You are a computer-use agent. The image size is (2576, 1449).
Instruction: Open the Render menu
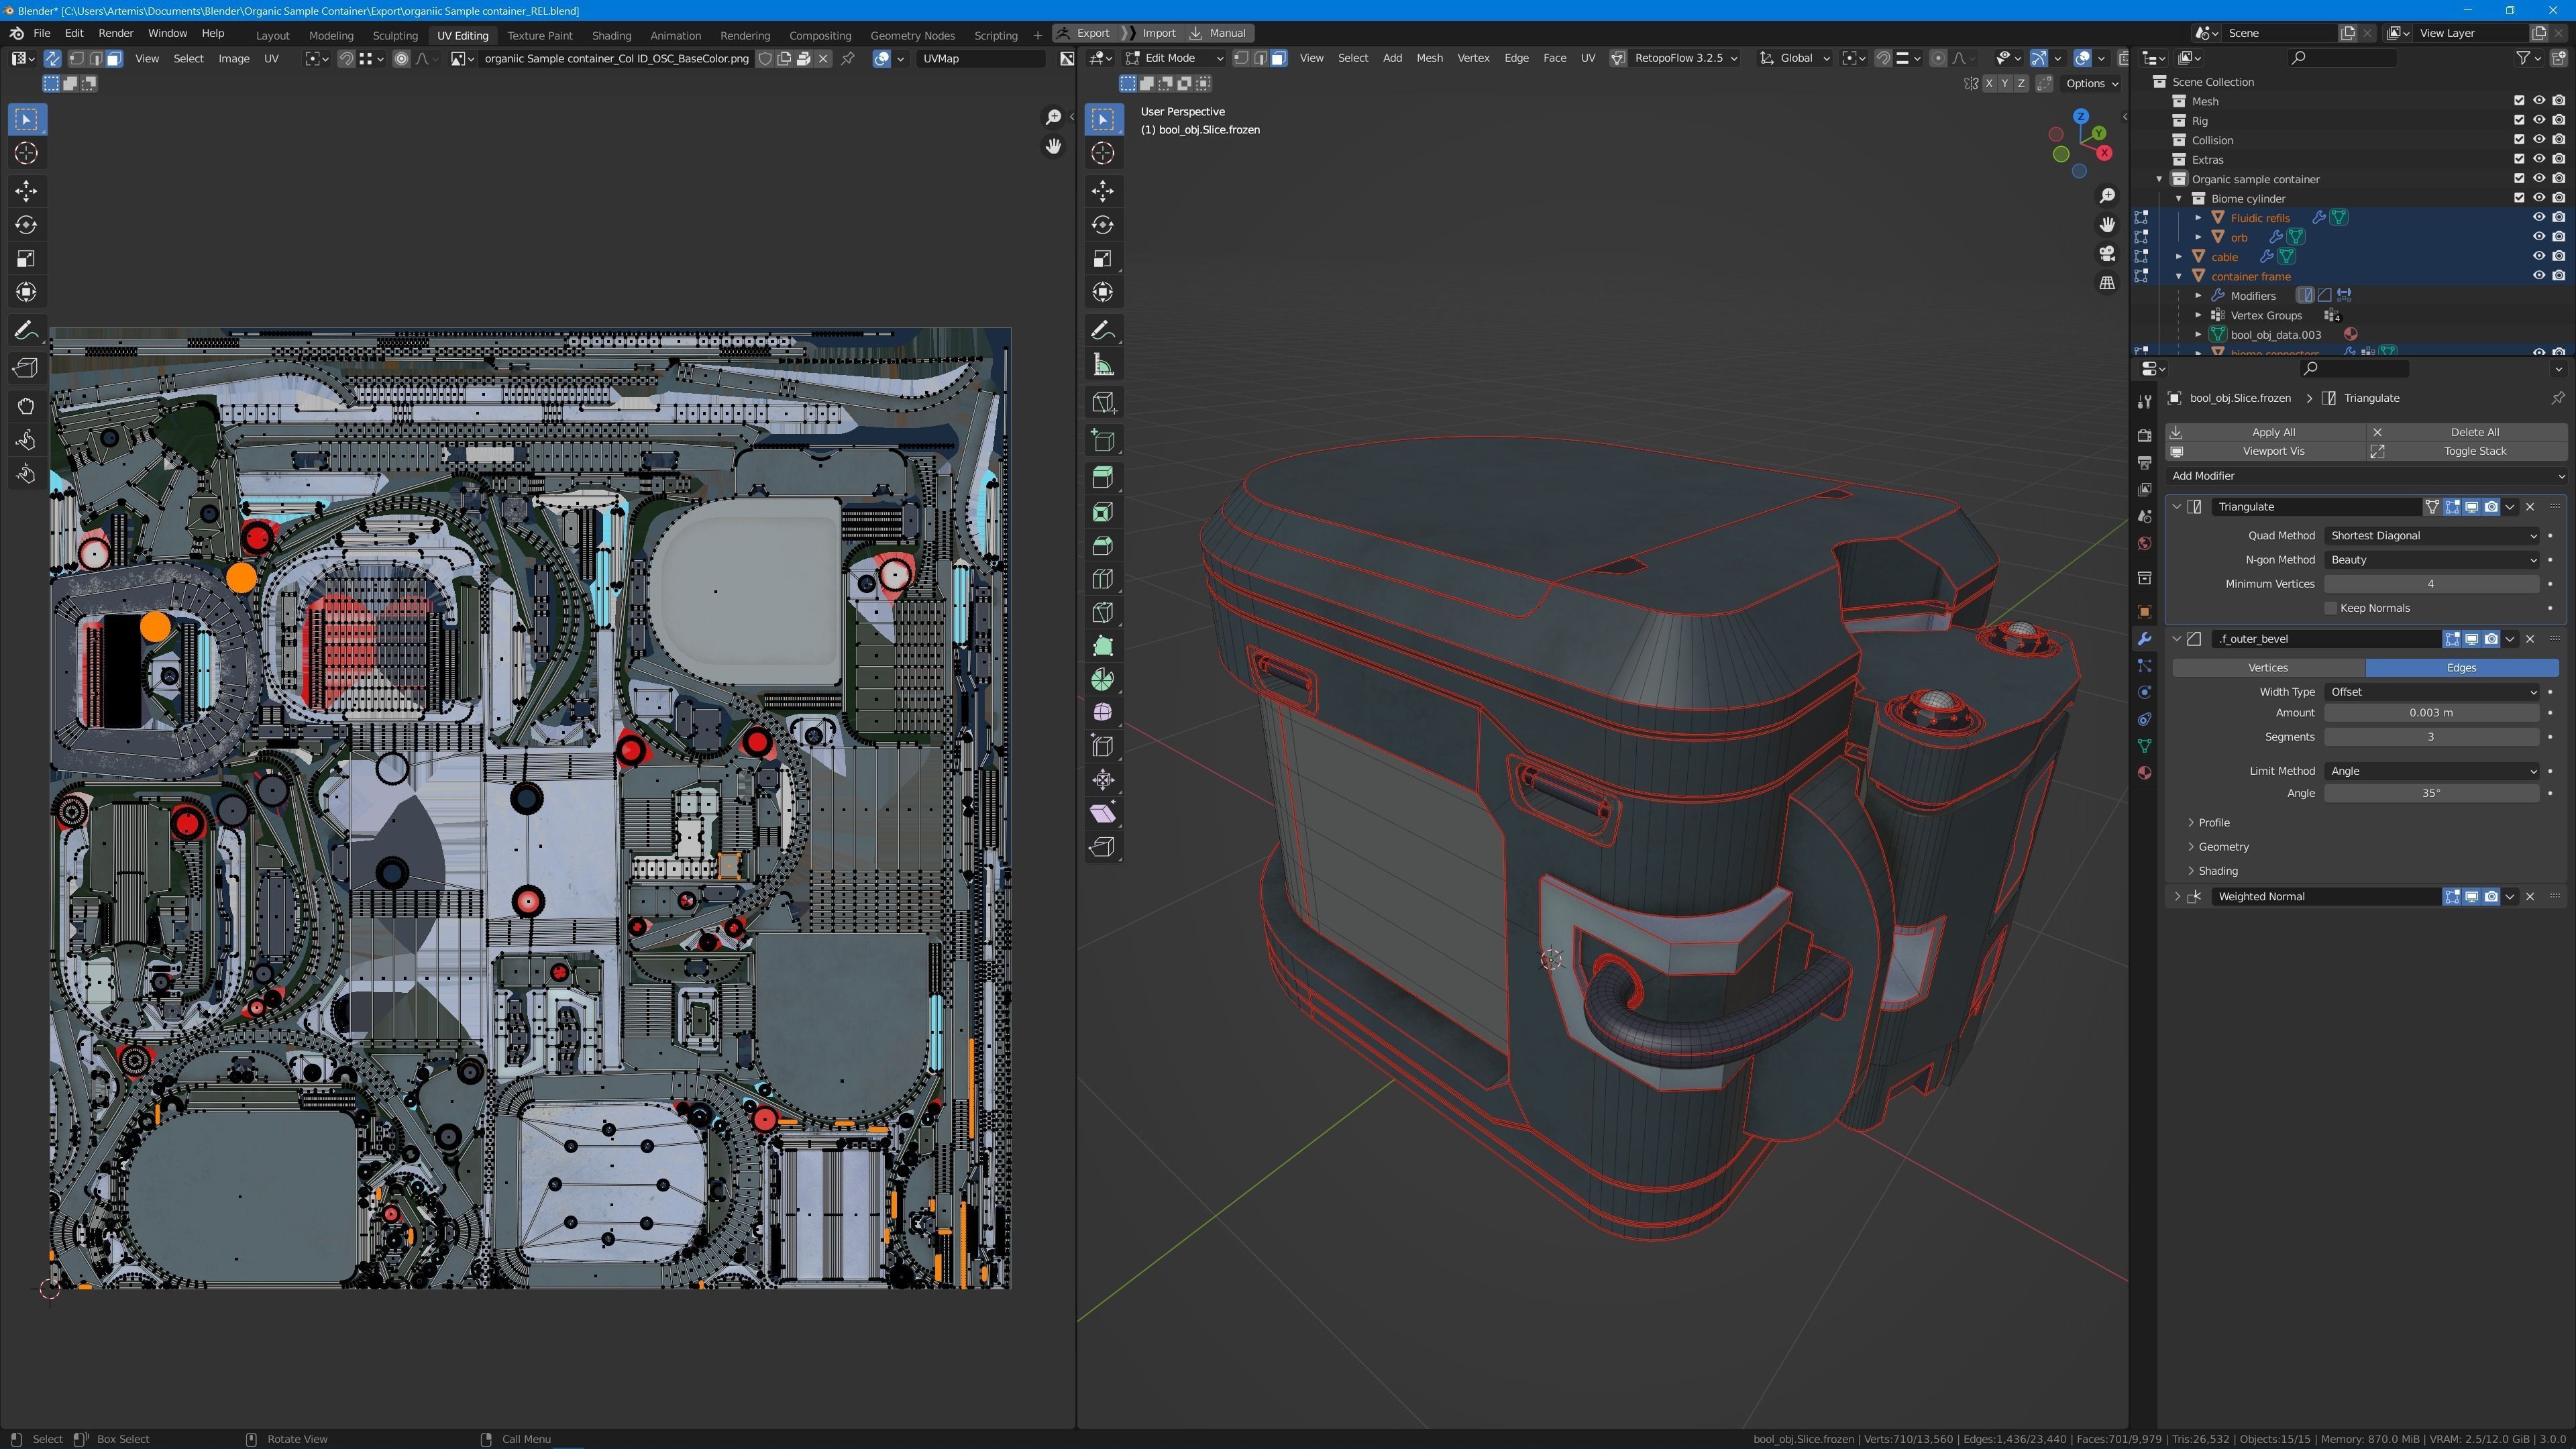pyautogui.click(x=116, y=33)
